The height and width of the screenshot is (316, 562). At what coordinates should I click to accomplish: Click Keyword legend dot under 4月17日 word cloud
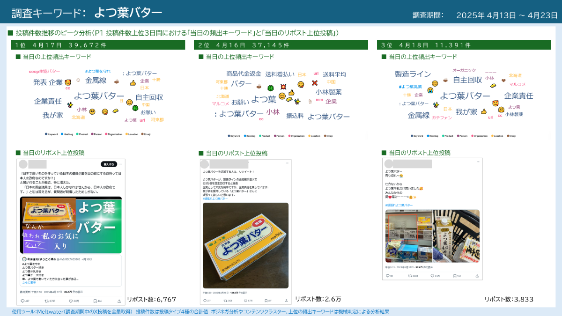46,134
